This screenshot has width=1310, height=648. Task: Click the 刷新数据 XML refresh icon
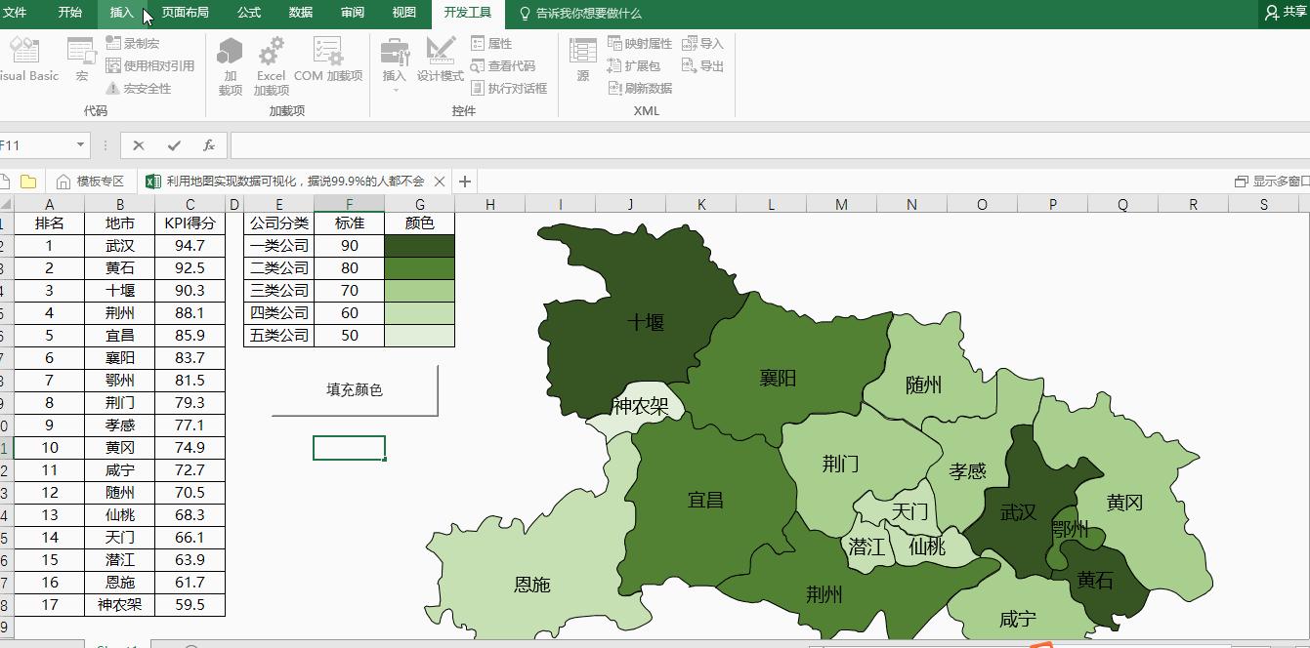click(639, 87)
